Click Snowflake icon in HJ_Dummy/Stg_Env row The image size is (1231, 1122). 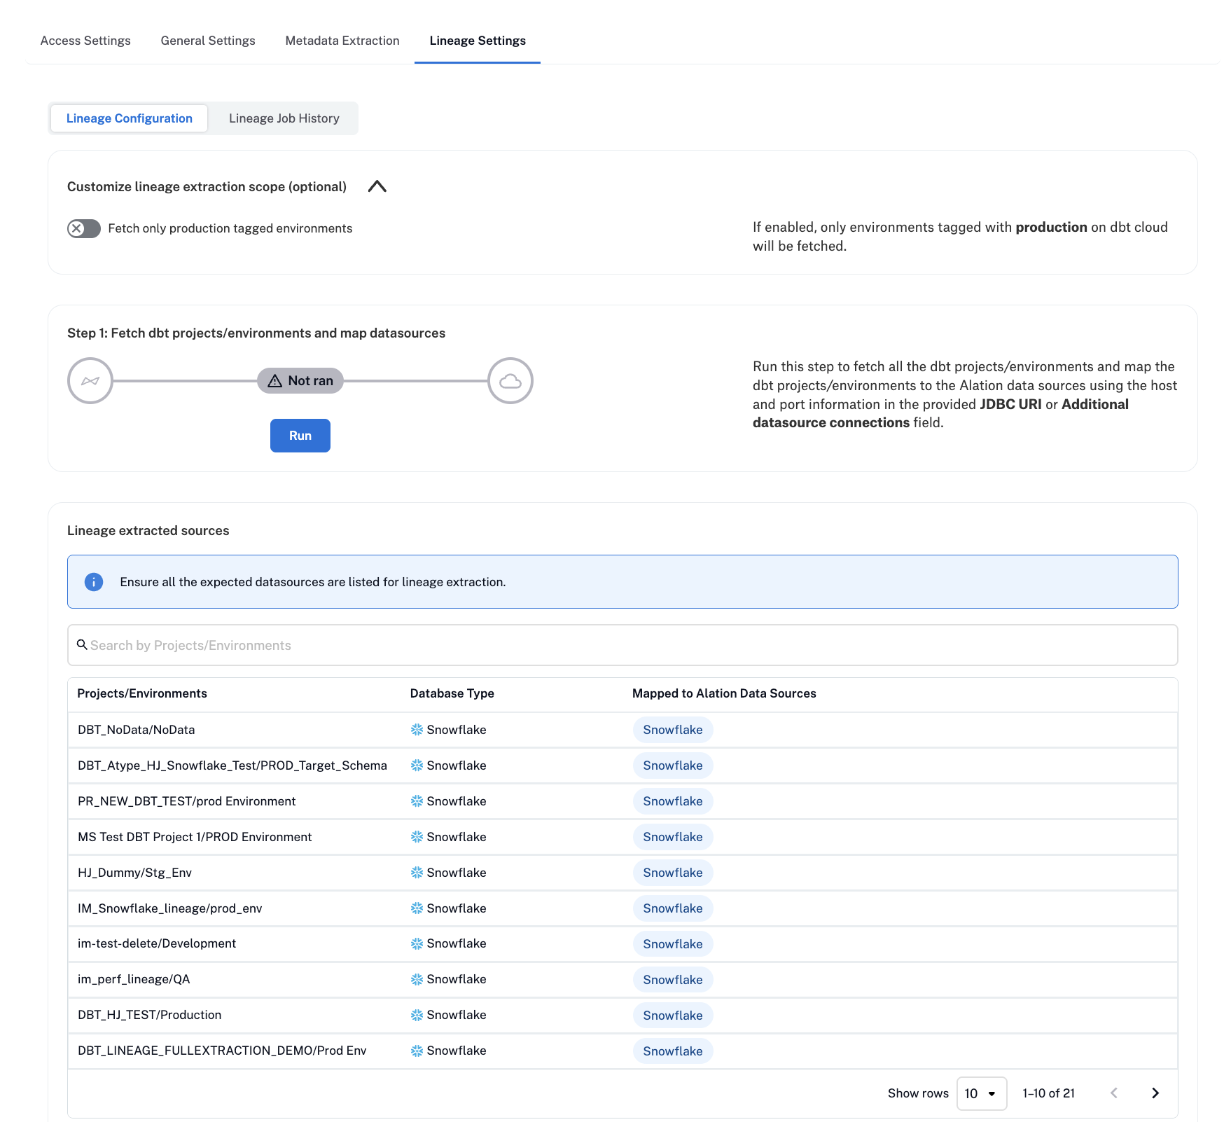point(417,873)
